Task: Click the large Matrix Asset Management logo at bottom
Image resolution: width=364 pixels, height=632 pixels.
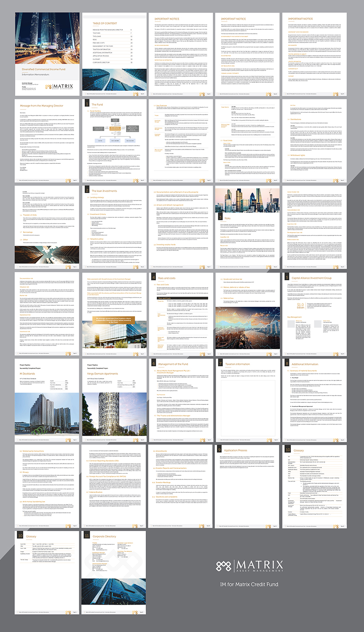Action: click(x=249, y=567)
